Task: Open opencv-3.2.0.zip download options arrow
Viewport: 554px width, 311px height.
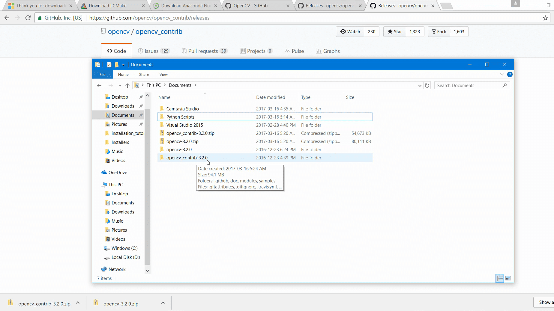Action: tap(163, 303)
